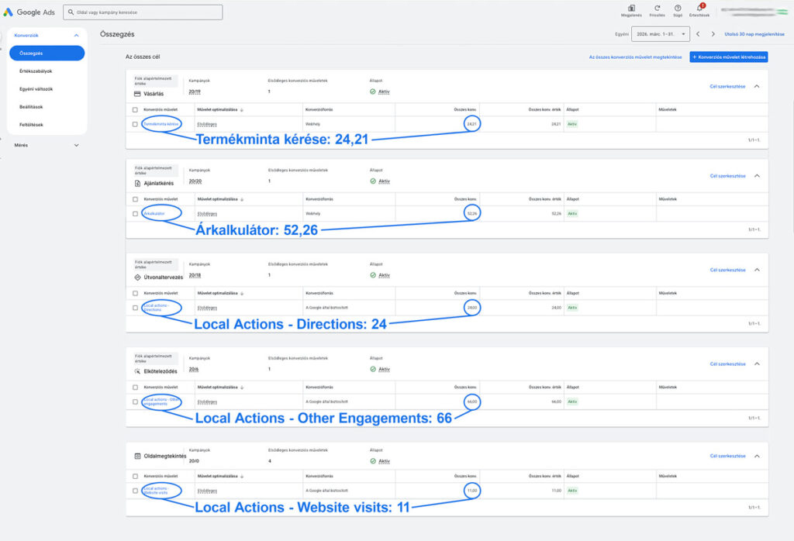Click Aktív status icon in Vásárlás card
The height and width of the screenshot is (541, 794).
[373, 91]
